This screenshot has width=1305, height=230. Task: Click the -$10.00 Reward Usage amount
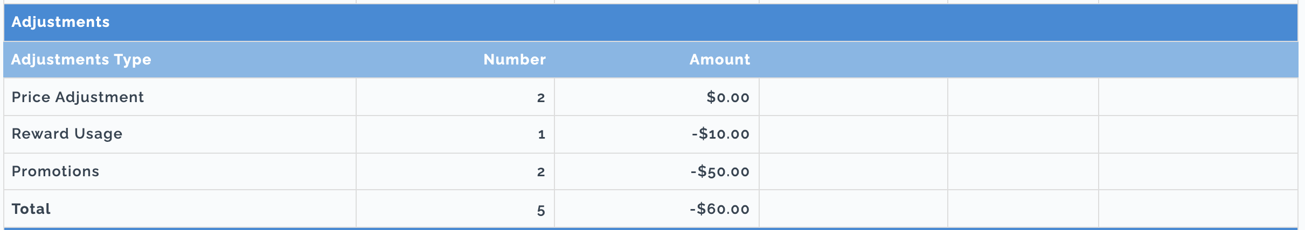coord(720,134)
